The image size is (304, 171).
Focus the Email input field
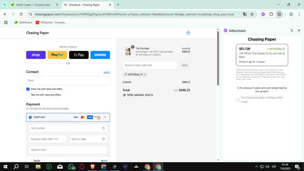click(x=68, y=80)
